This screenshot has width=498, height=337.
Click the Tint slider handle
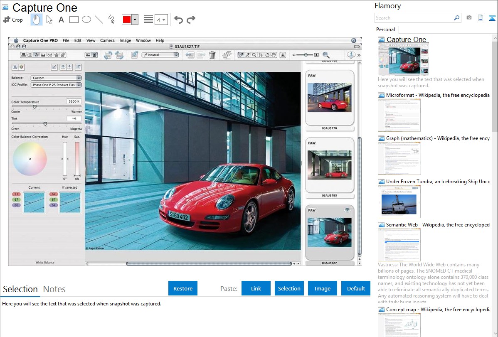[x=45, y=124]
